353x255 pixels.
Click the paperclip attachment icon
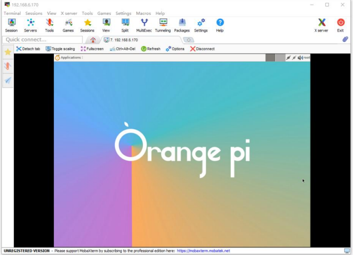click(345, 39)
